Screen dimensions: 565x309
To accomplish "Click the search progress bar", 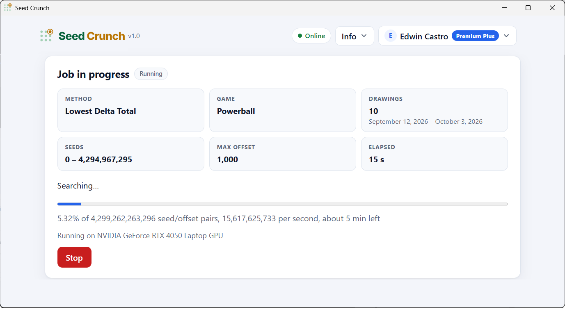I will pos(283,204).
